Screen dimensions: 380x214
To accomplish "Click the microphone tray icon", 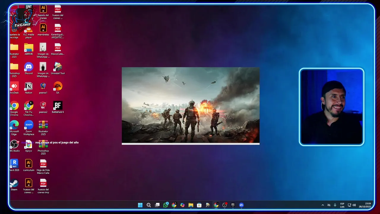I will [x=335, y=205].
